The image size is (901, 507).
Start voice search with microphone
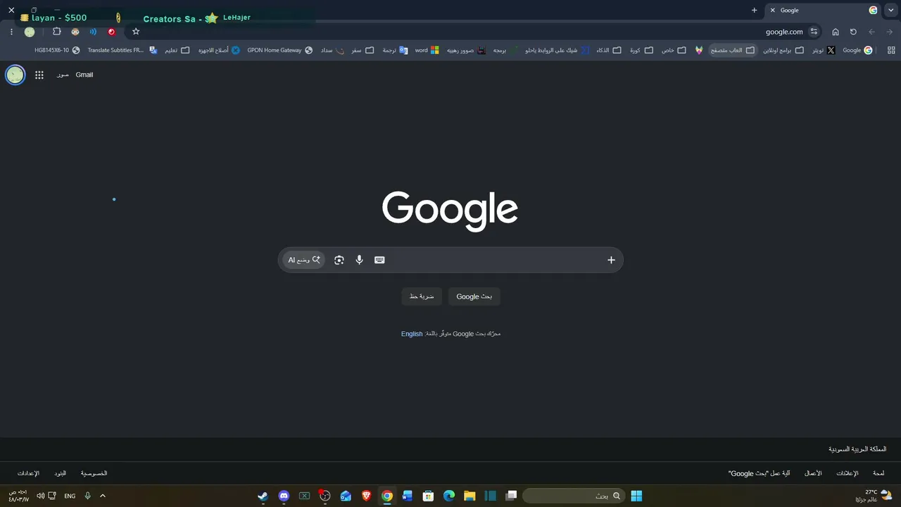pos(359,260)
